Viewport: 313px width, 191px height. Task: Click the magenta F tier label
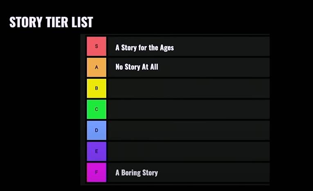click(x=97, y=172)
